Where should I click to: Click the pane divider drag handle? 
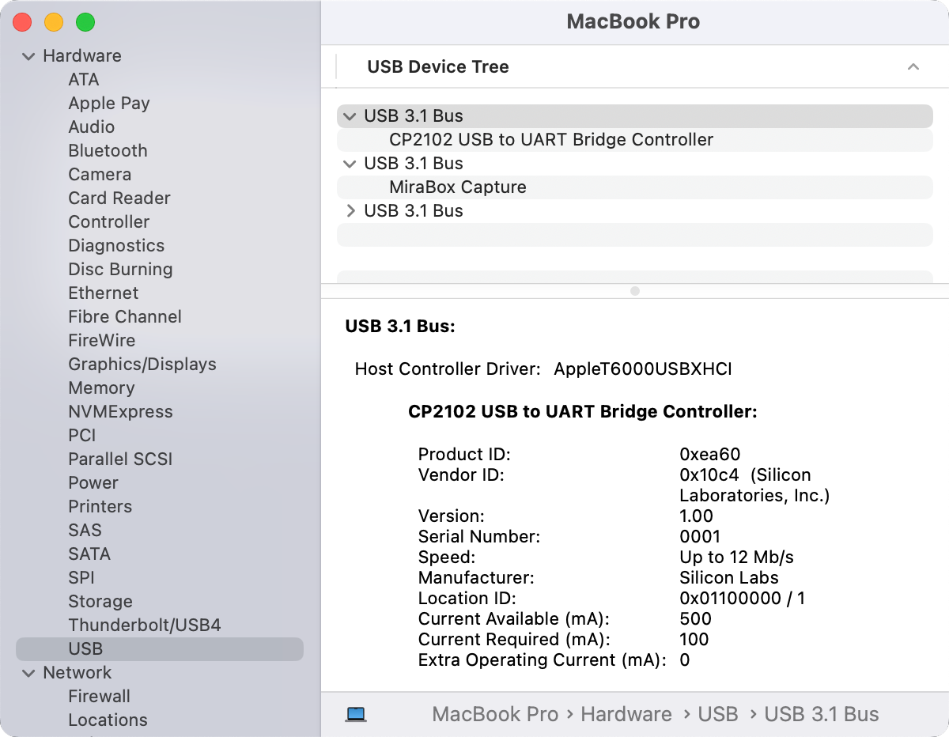click(634, 291)
